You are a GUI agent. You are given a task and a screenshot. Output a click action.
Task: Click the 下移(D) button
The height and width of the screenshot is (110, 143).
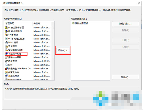125,47
